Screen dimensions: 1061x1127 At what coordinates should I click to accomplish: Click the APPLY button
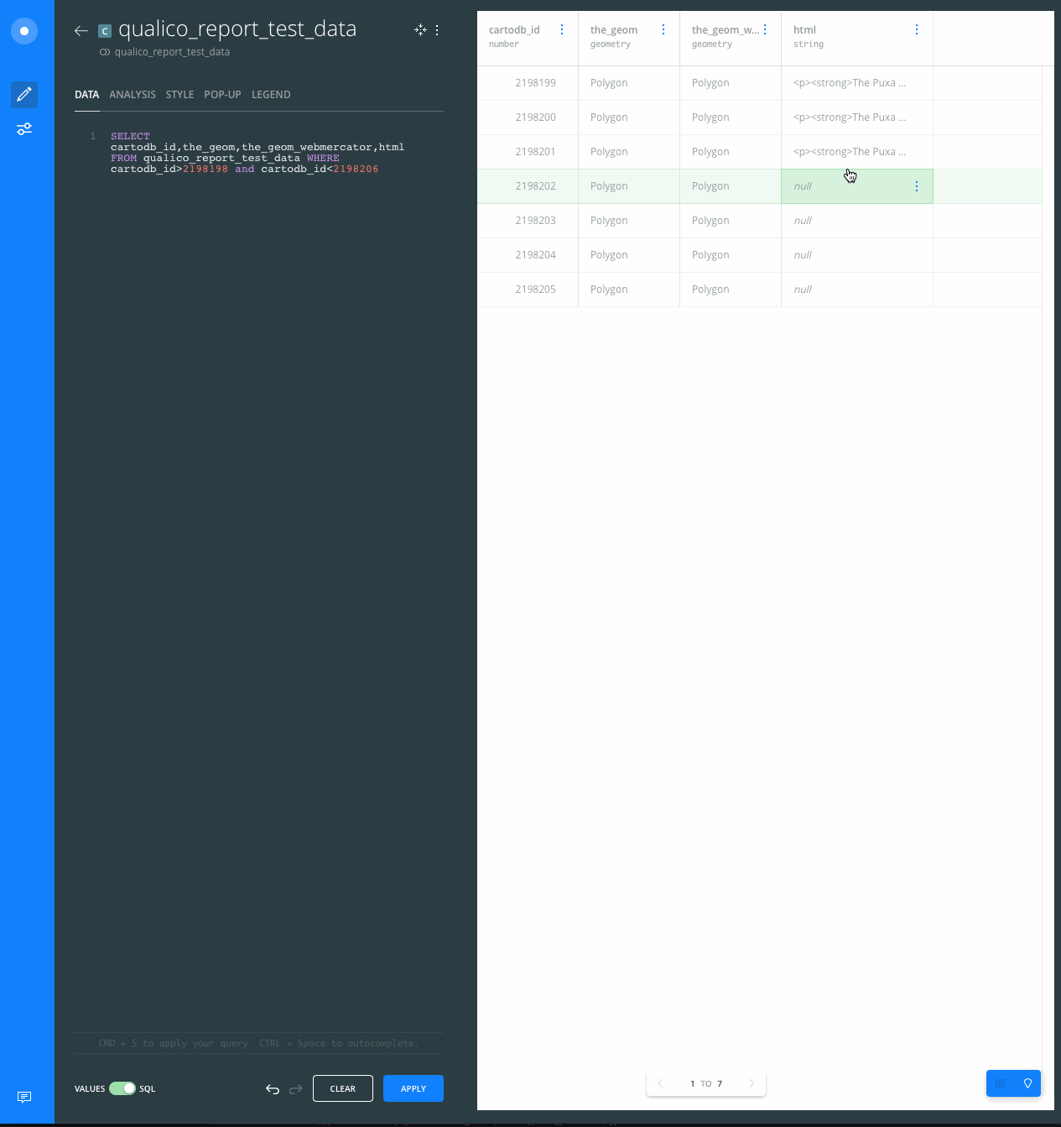tap(413, 1088)
